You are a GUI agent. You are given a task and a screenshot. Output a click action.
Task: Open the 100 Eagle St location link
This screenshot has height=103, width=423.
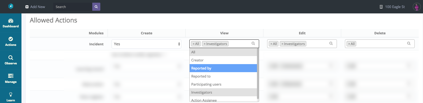pyautogui.click(x=392, y=7)
